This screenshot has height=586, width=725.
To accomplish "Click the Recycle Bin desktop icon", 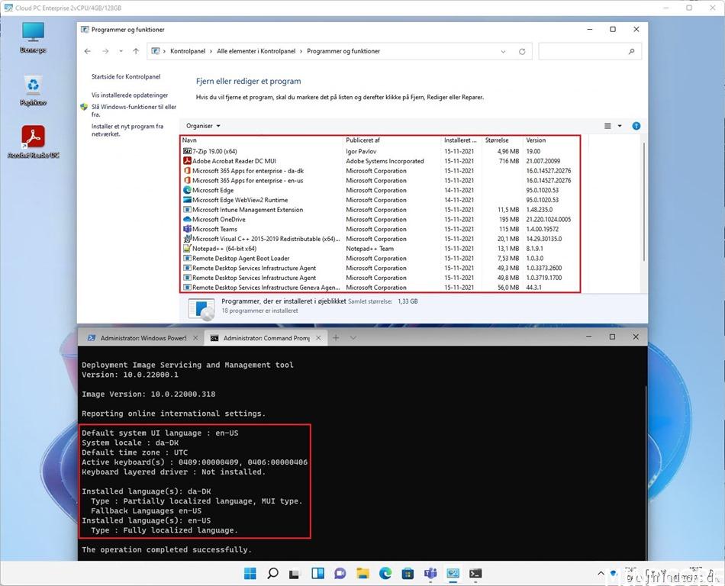I will [x=33, y=87].
